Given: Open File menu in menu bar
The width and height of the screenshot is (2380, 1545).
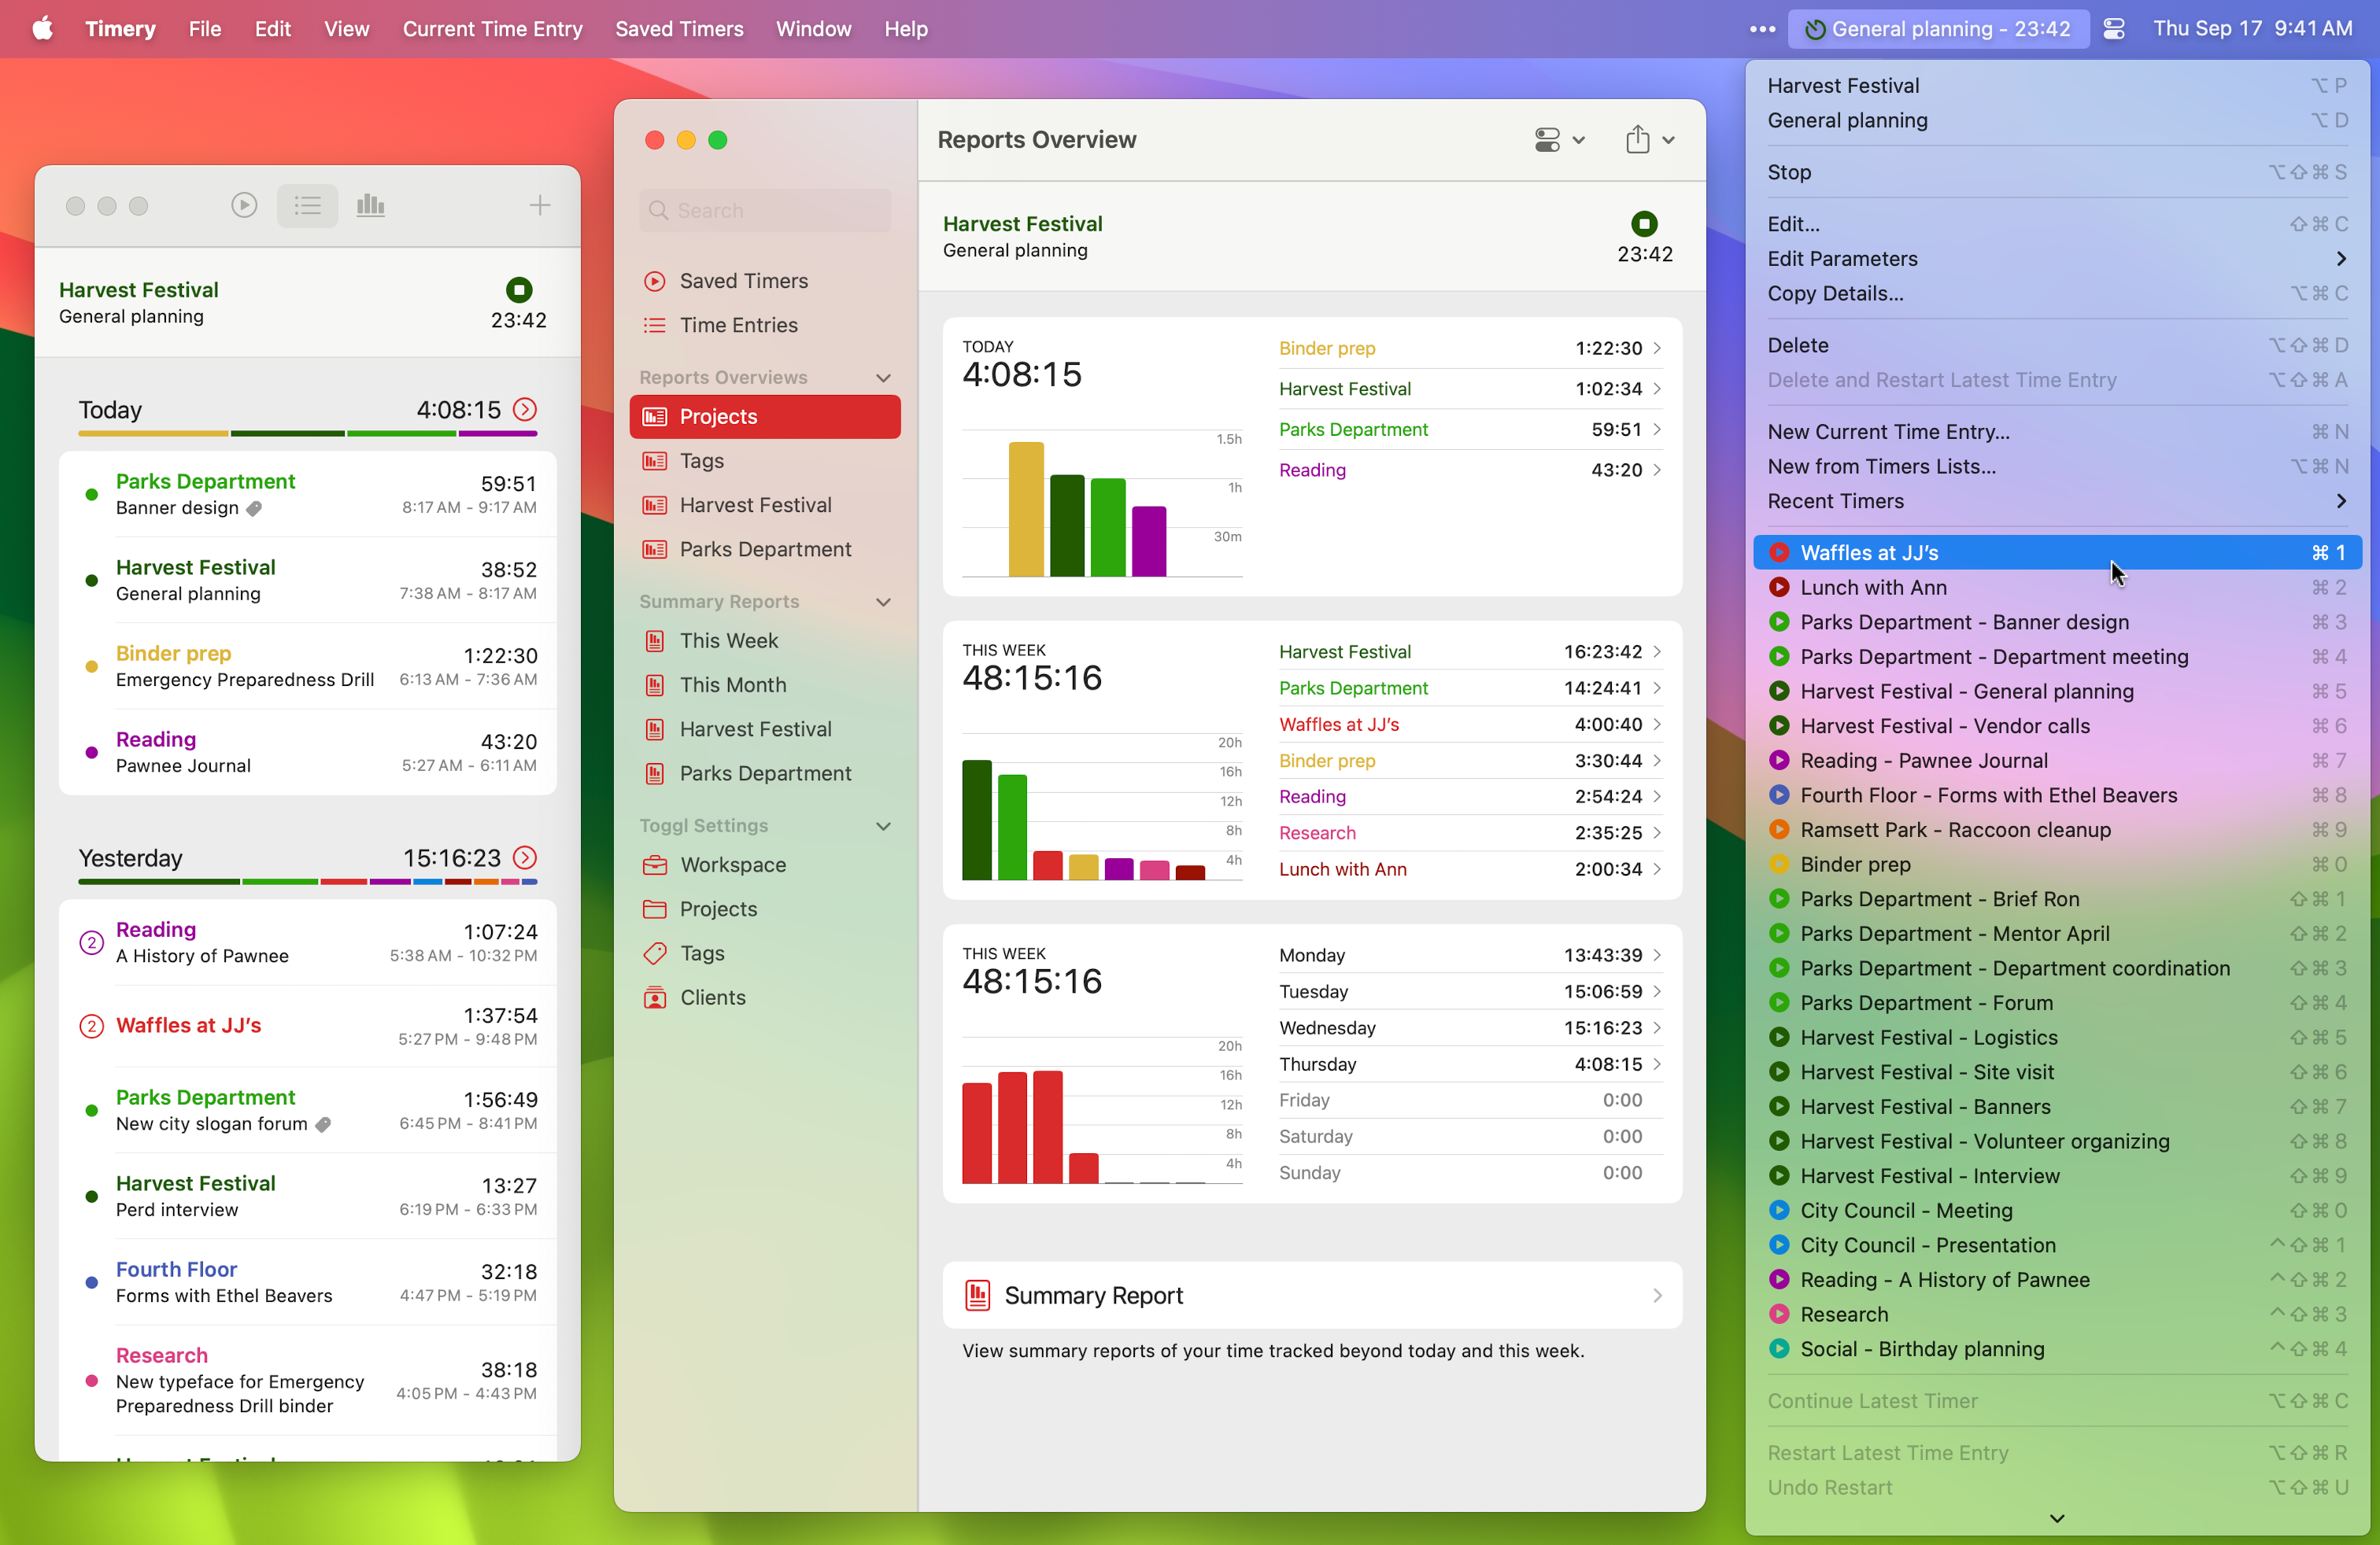Looking at the screenshot, I should [205, 29].
